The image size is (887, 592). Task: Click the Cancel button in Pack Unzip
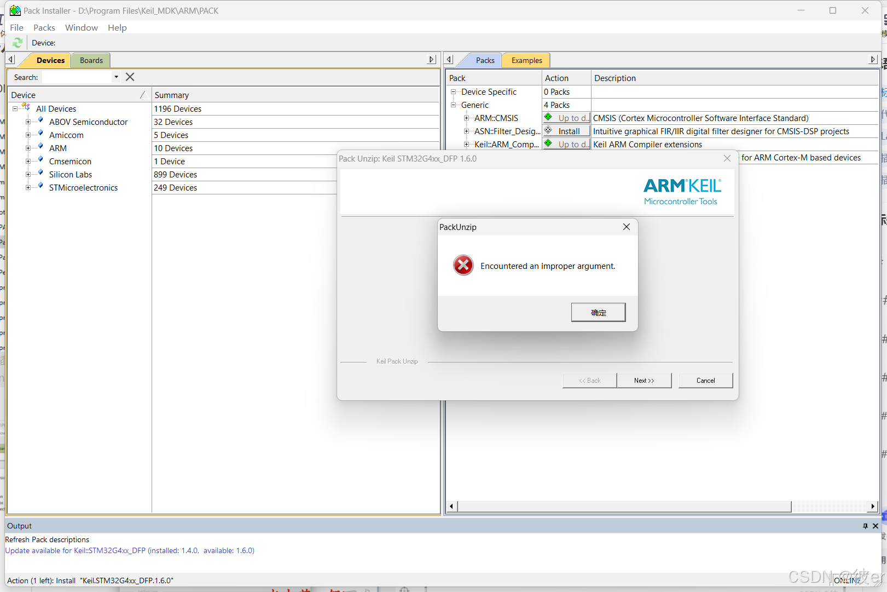tap(705, 381)
